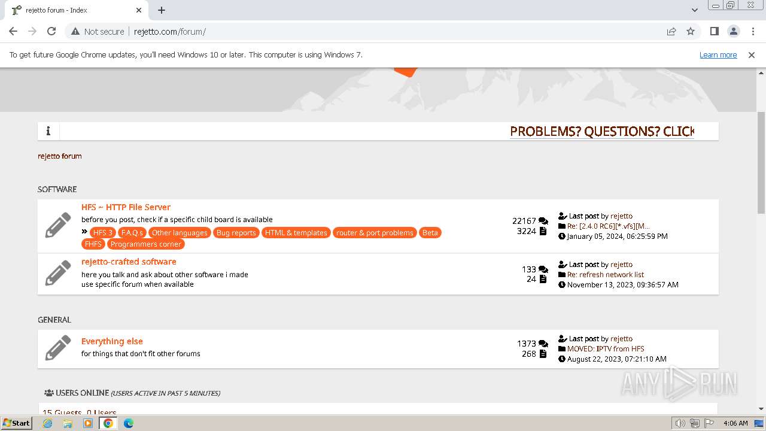Open the Chrome profile menu
This screenshot has height=431, width=766.
click(734, 31)
